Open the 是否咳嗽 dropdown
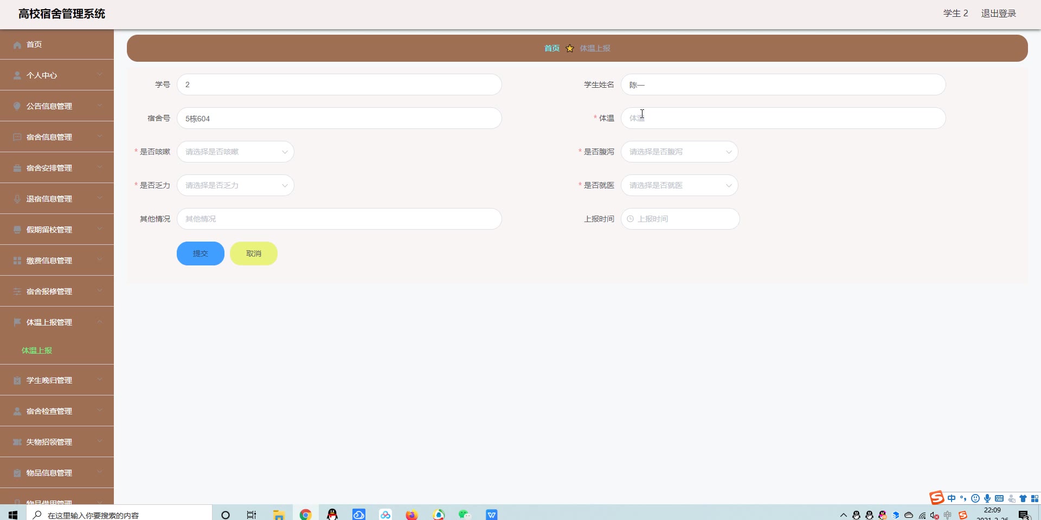This screenshot has width=1041, height=520. 235,152
